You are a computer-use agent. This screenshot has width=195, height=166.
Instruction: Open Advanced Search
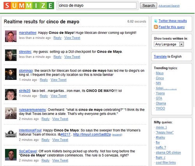point(169,6)
